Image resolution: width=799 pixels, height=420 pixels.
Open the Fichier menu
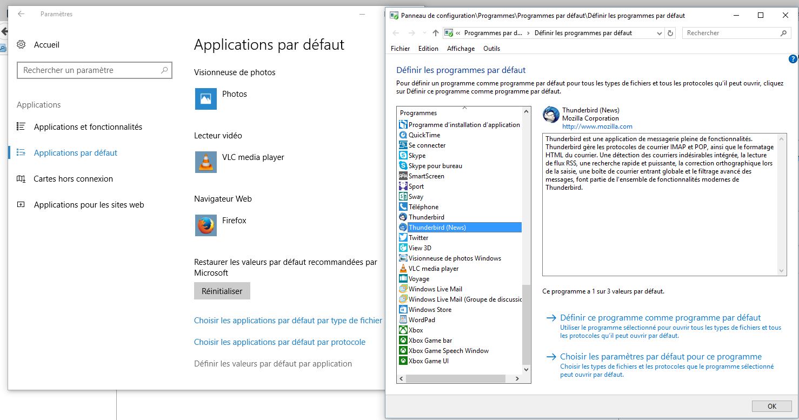(x=400, y=49)
